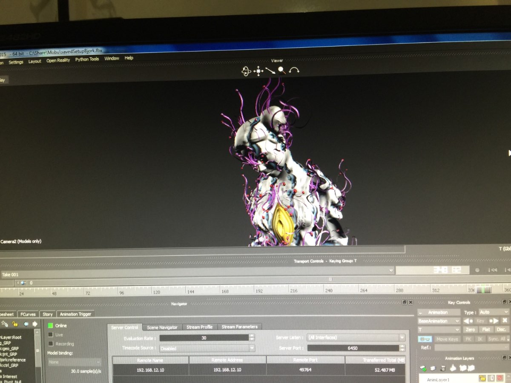Switch to the Stream Parameters tab
The image size is (511, 383).
[239, 327]
